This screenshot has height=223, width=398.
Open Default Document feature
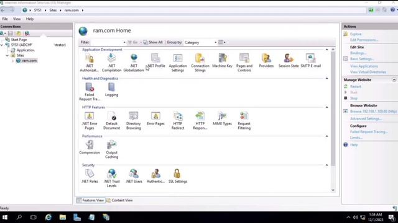[111, 121]
